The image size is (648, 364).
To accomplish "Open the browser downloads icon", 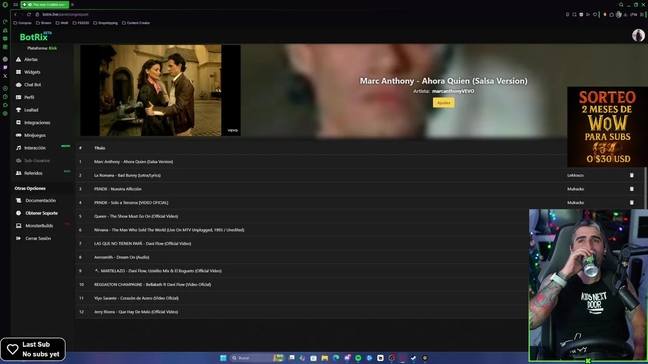I will pos(625,15).
